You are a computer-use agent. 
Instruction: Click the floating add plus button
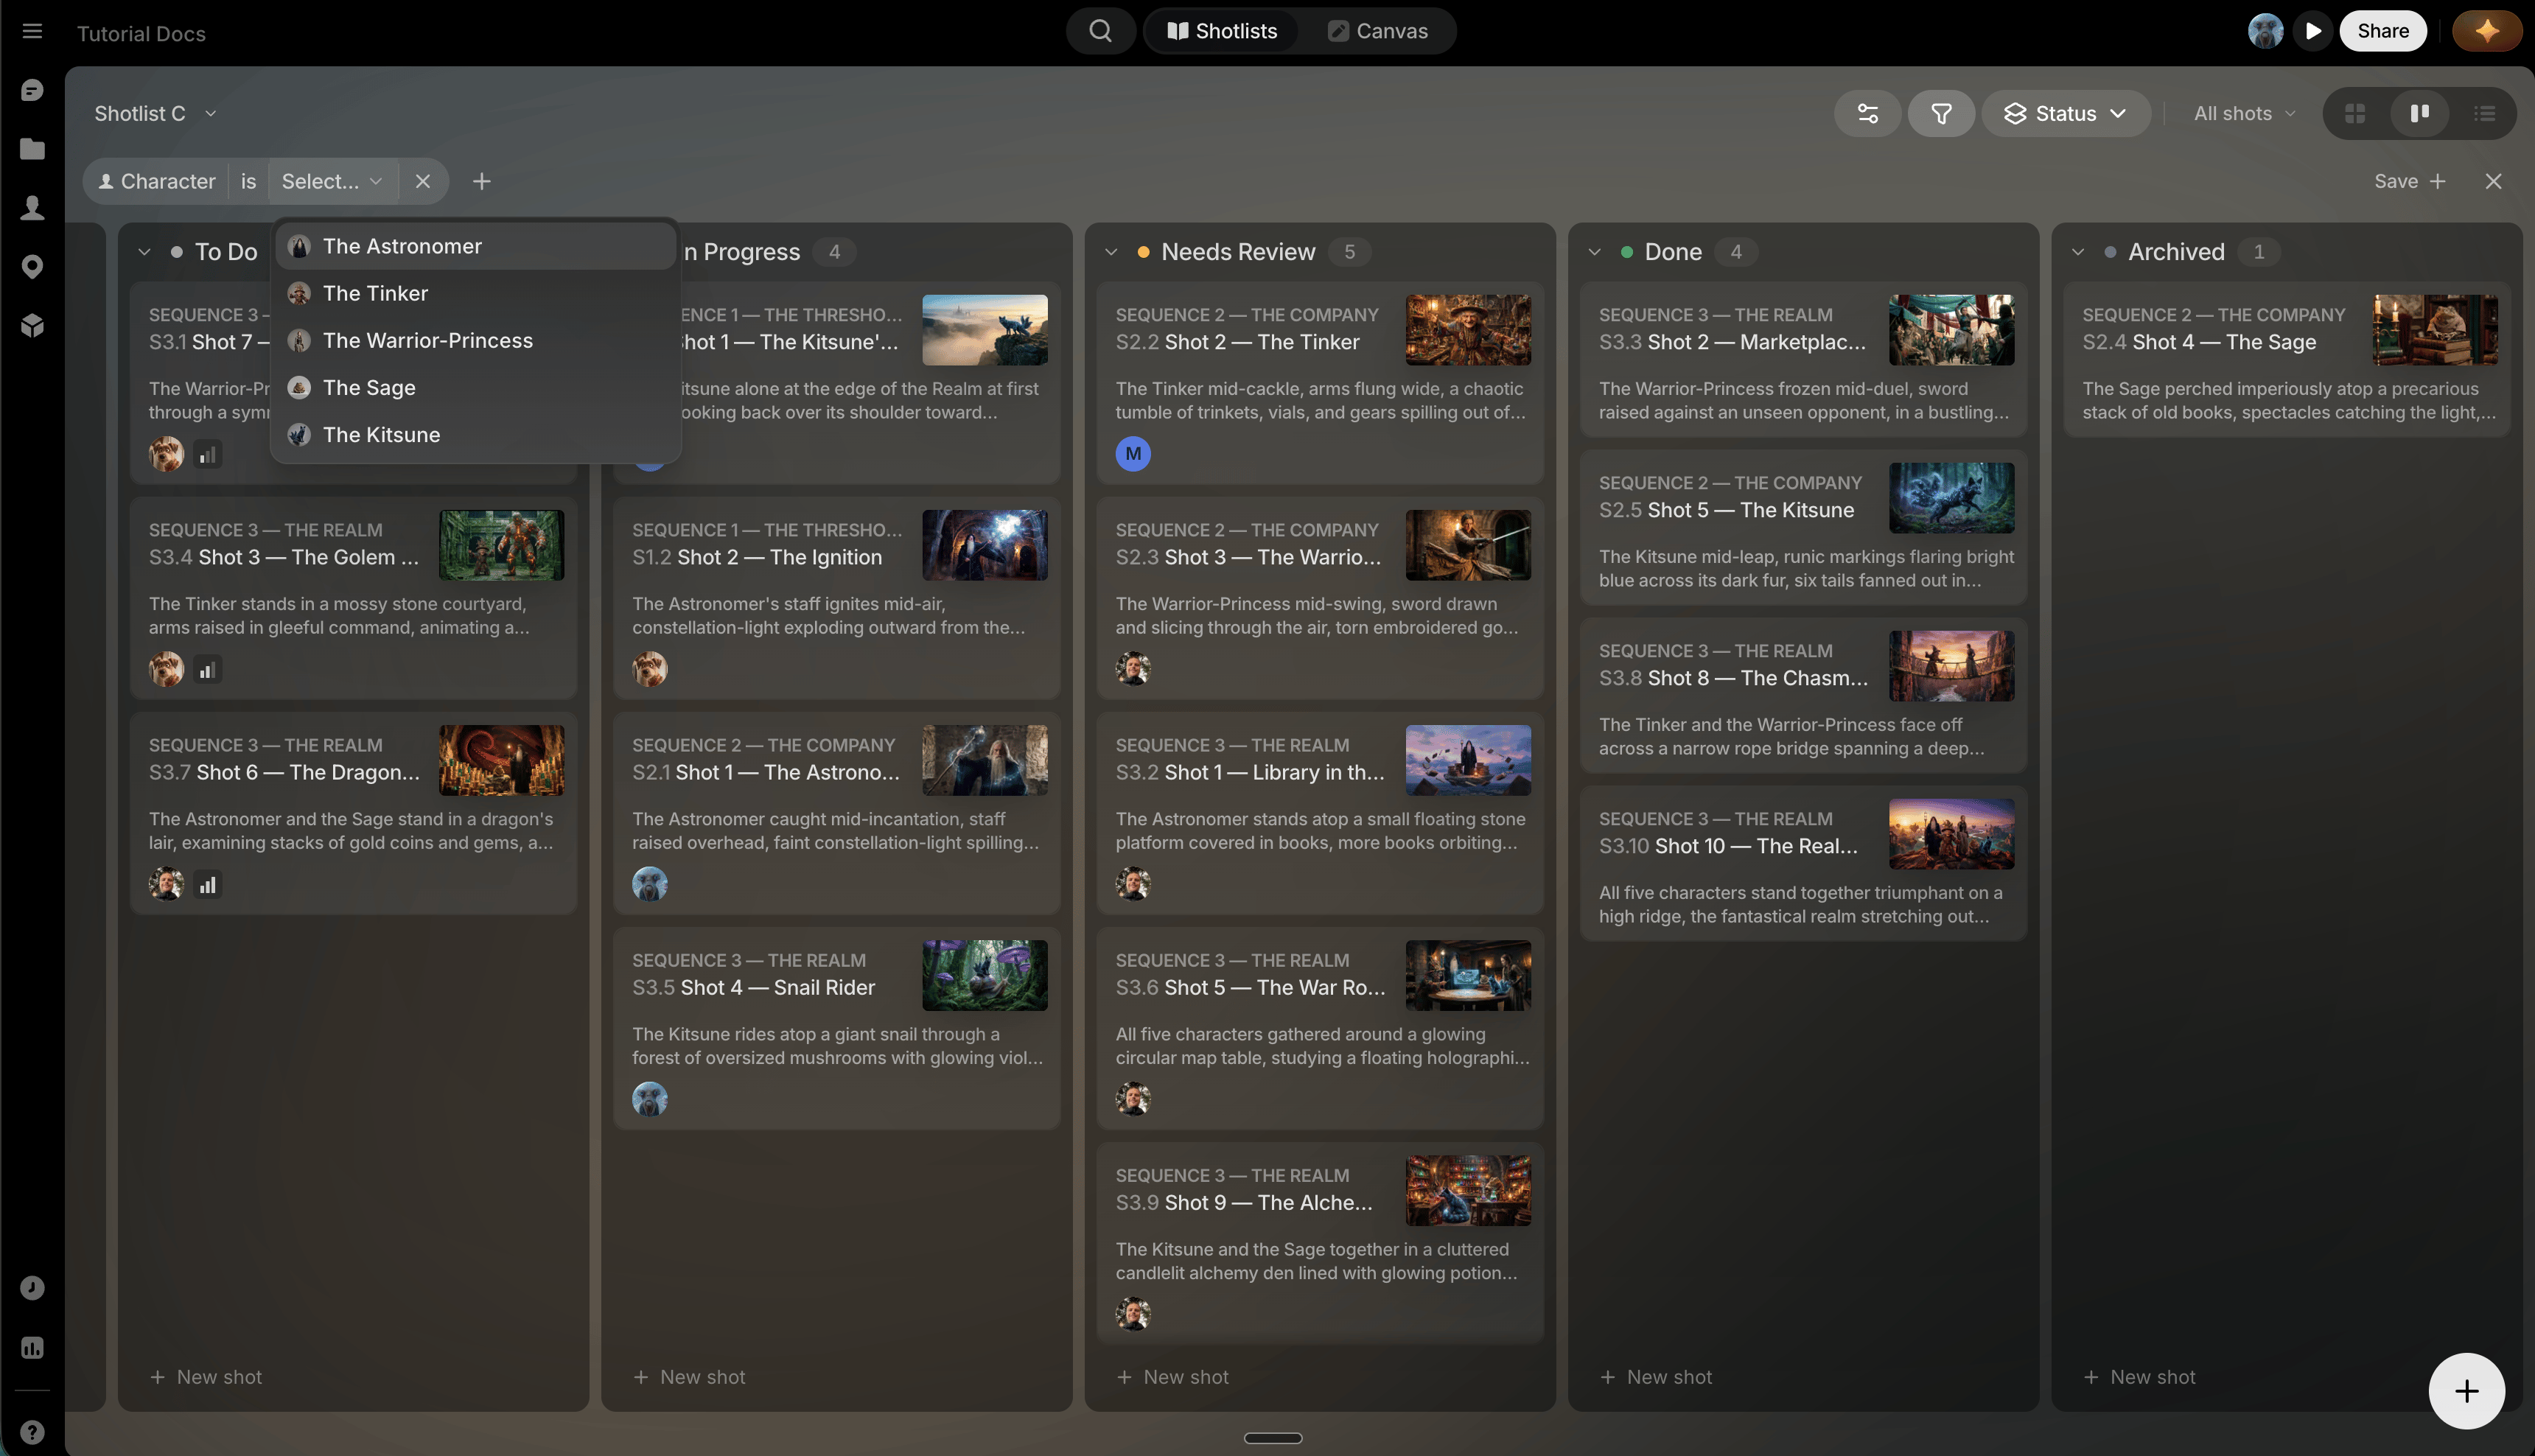tap(2466, 1391)
